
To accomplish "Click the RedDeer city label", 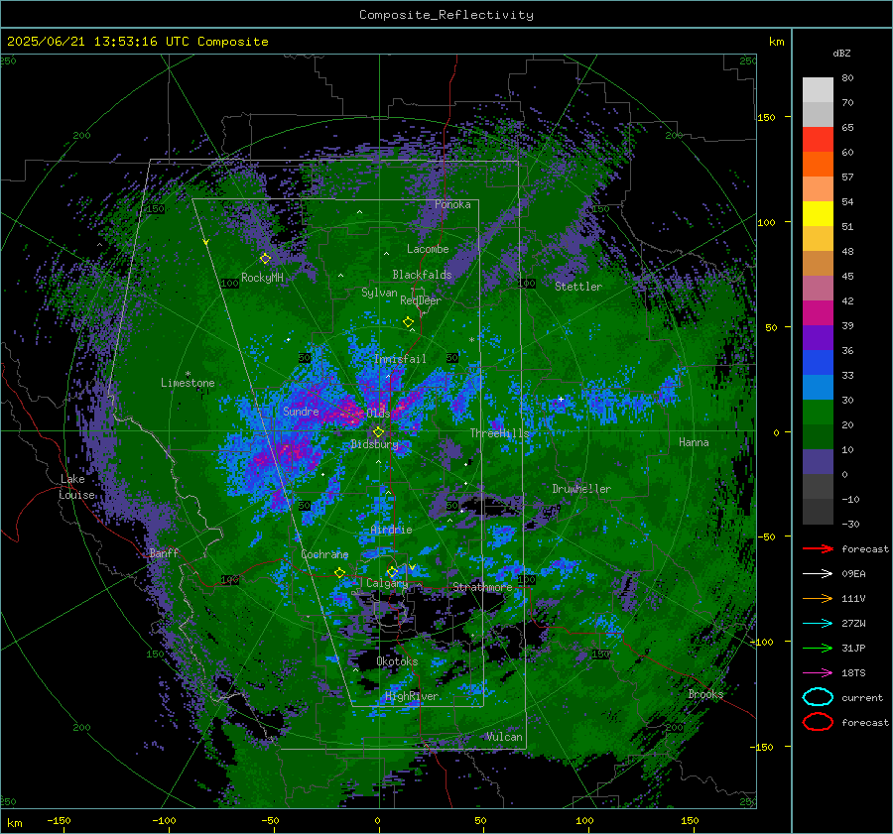I will [x=421, y=300].
